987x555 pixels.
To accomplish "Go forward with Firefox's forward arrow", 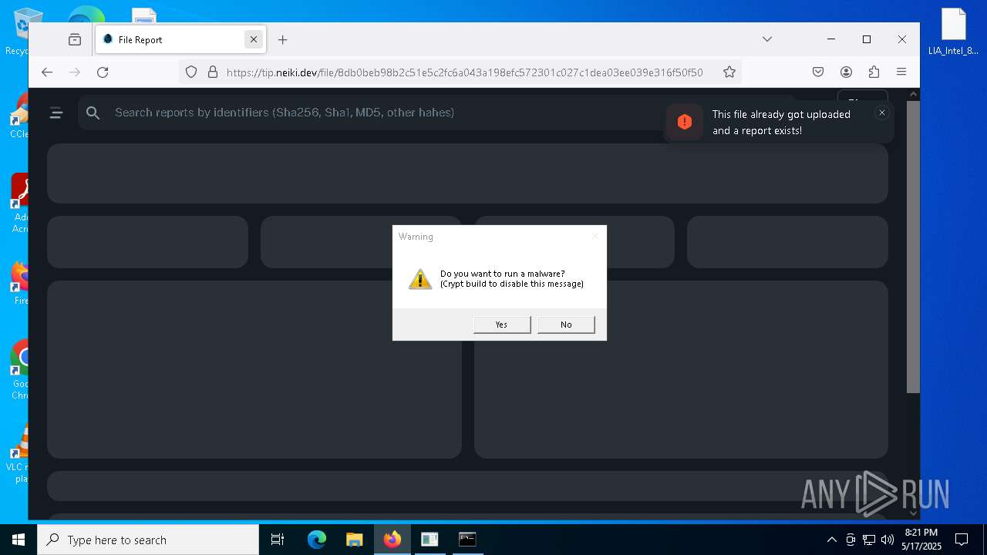I will (x=75, y=72).
